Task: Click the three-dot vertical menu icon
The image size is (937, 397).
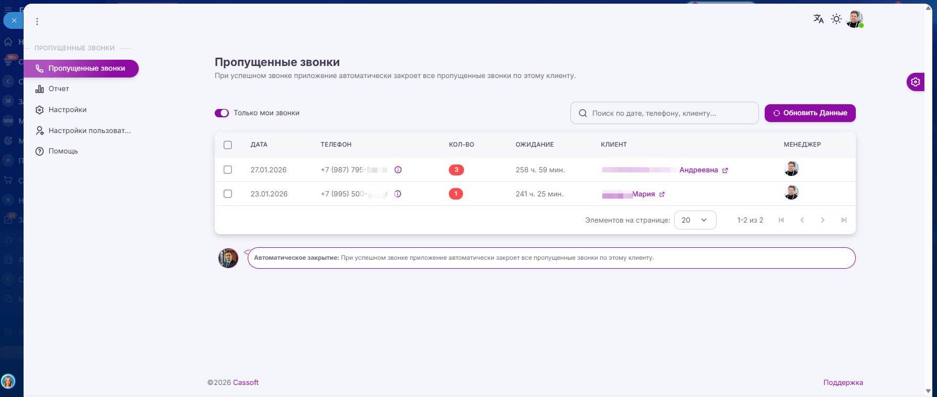Action: (x=37, y=21)
